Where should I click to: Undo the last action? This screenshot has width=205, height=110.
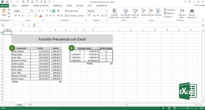(x=11, y=2)
